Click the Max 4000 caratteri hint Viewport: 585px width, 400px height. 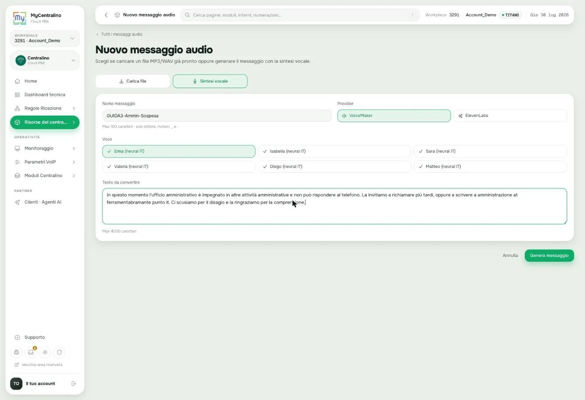(119, 231)
